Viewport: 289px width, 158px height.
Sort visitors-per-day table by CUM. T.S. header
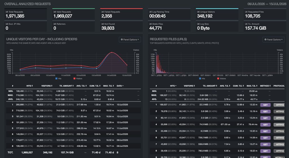(x=95, y=86)
